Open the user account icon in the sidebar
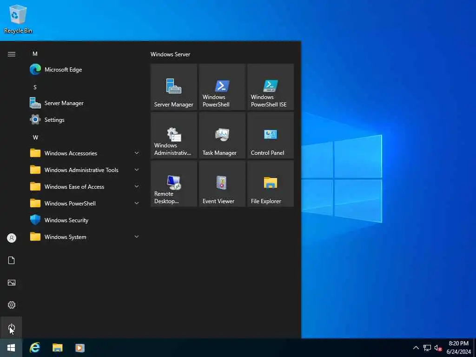Screen dimensions: 476x357 pyautogui.click(x=12, y=238)
